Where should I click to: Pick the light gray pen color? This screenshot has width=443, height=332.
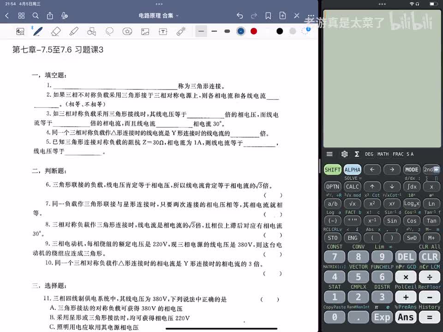(293, 31)
